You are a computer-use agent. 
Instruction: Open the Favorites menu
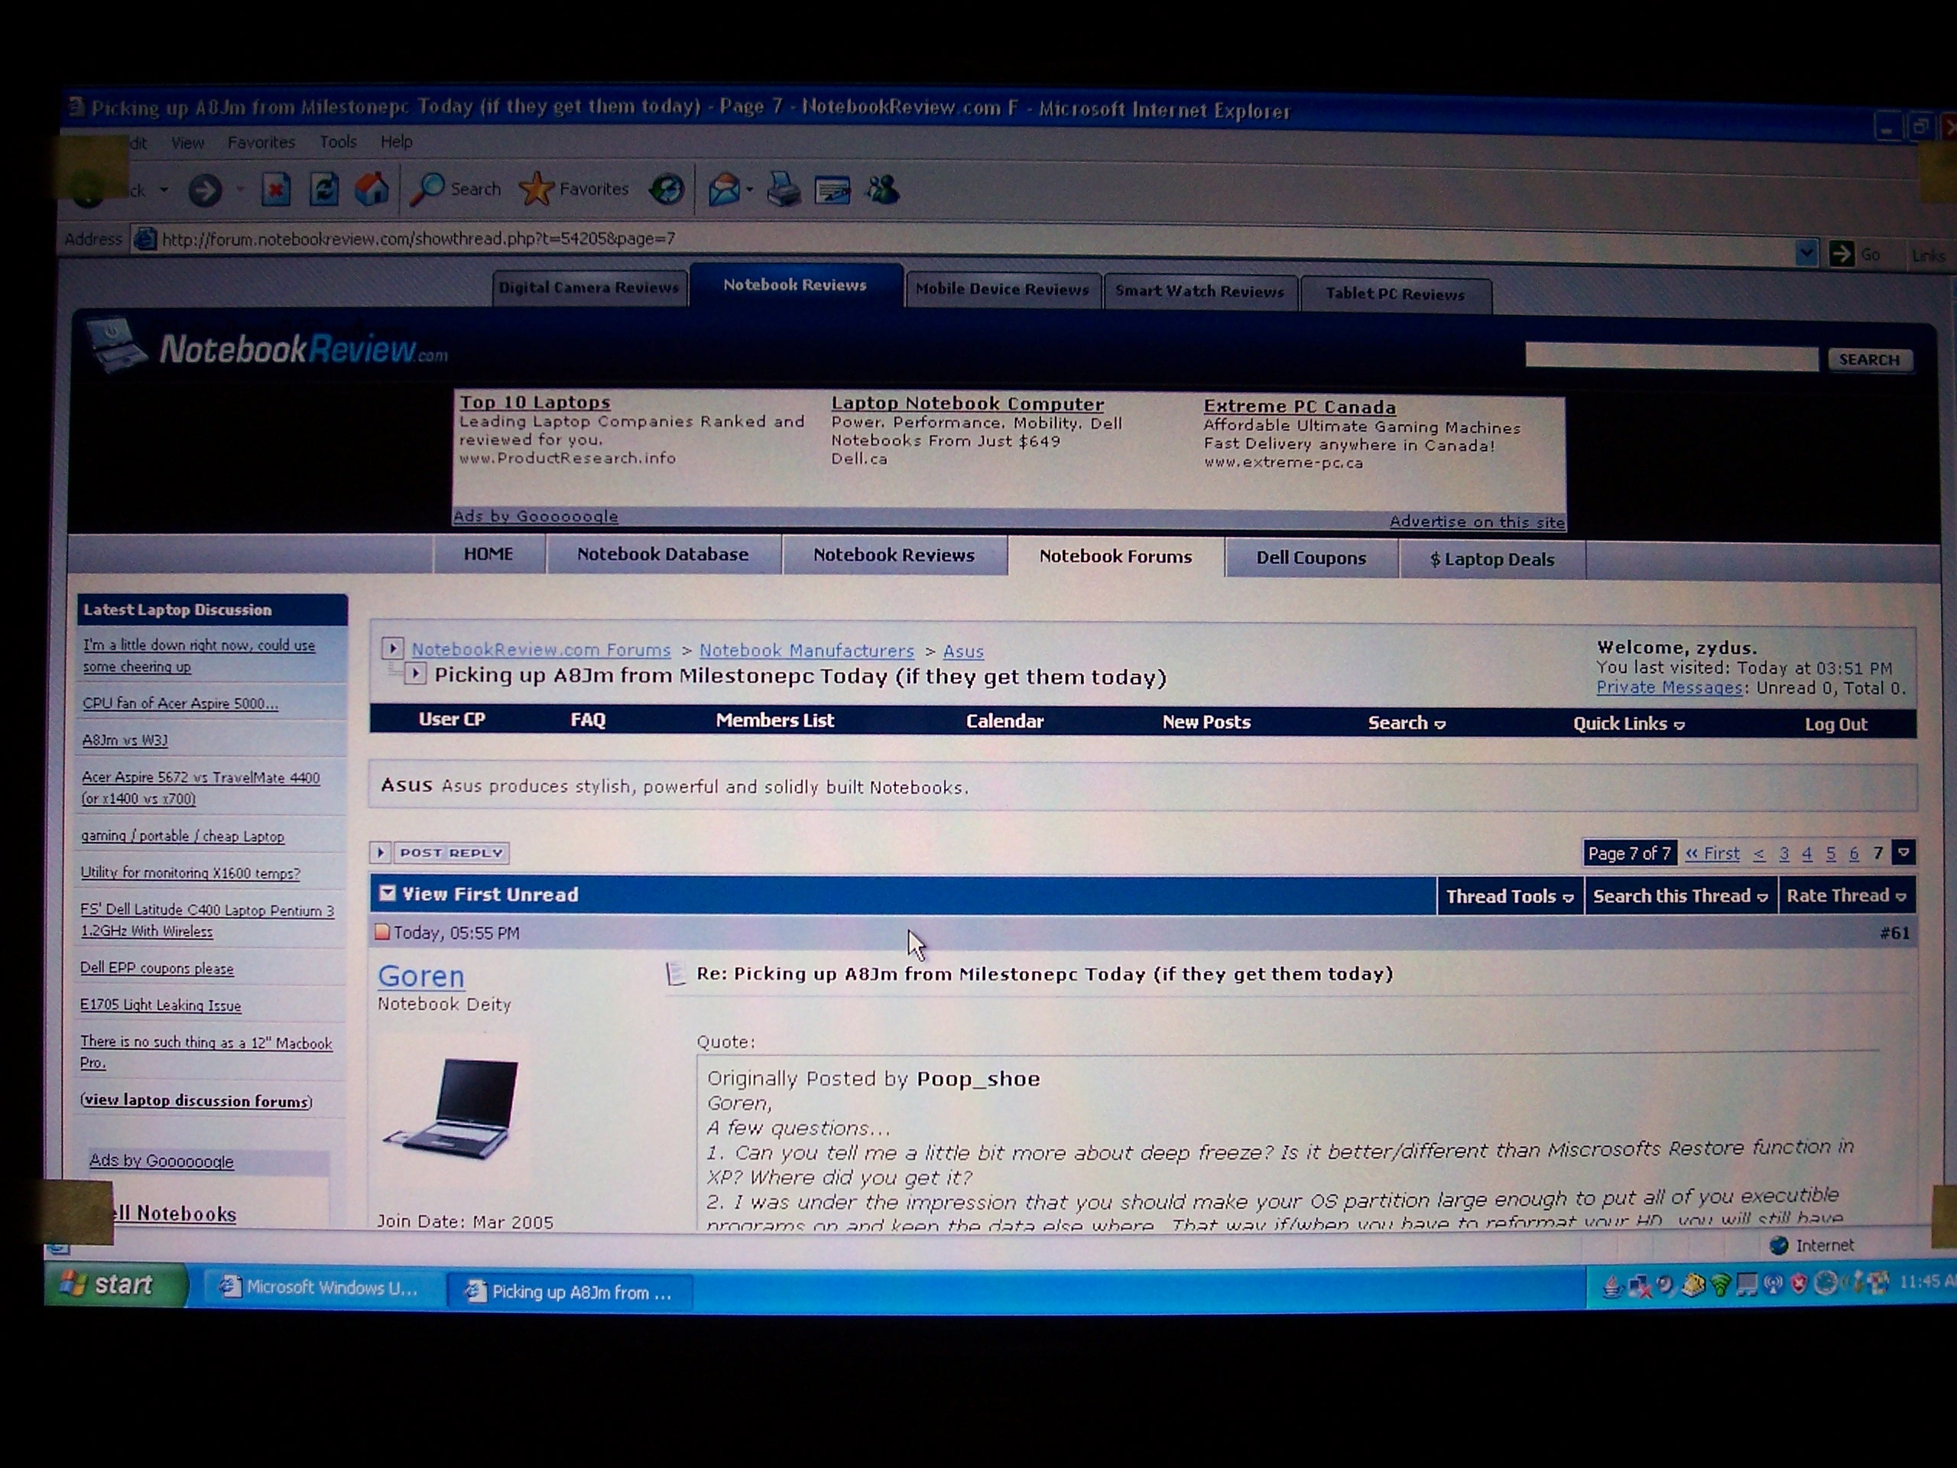tap(261, 141)
